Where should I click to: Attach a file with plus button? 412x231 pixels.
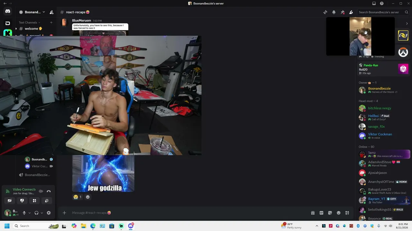(64, 213)
